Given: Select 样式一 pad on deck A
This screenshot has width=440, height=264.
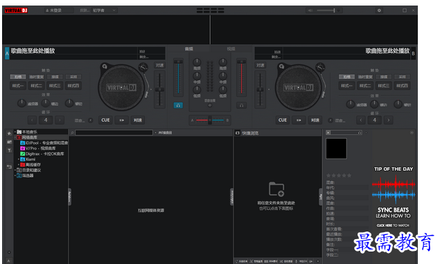Looking at the screenshot, I should click(x=18, y=86).
